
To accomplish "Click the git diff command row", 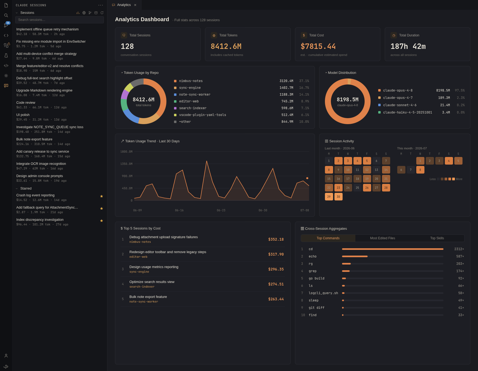I will pyautogui.click(x=383, y=308).
